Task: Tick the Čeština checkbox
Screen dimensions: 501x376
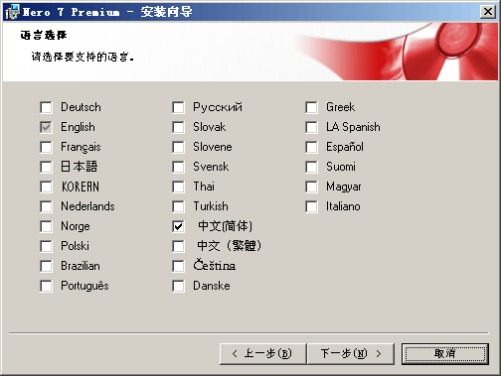Action: pyautogui.click(x=179, y=266)
